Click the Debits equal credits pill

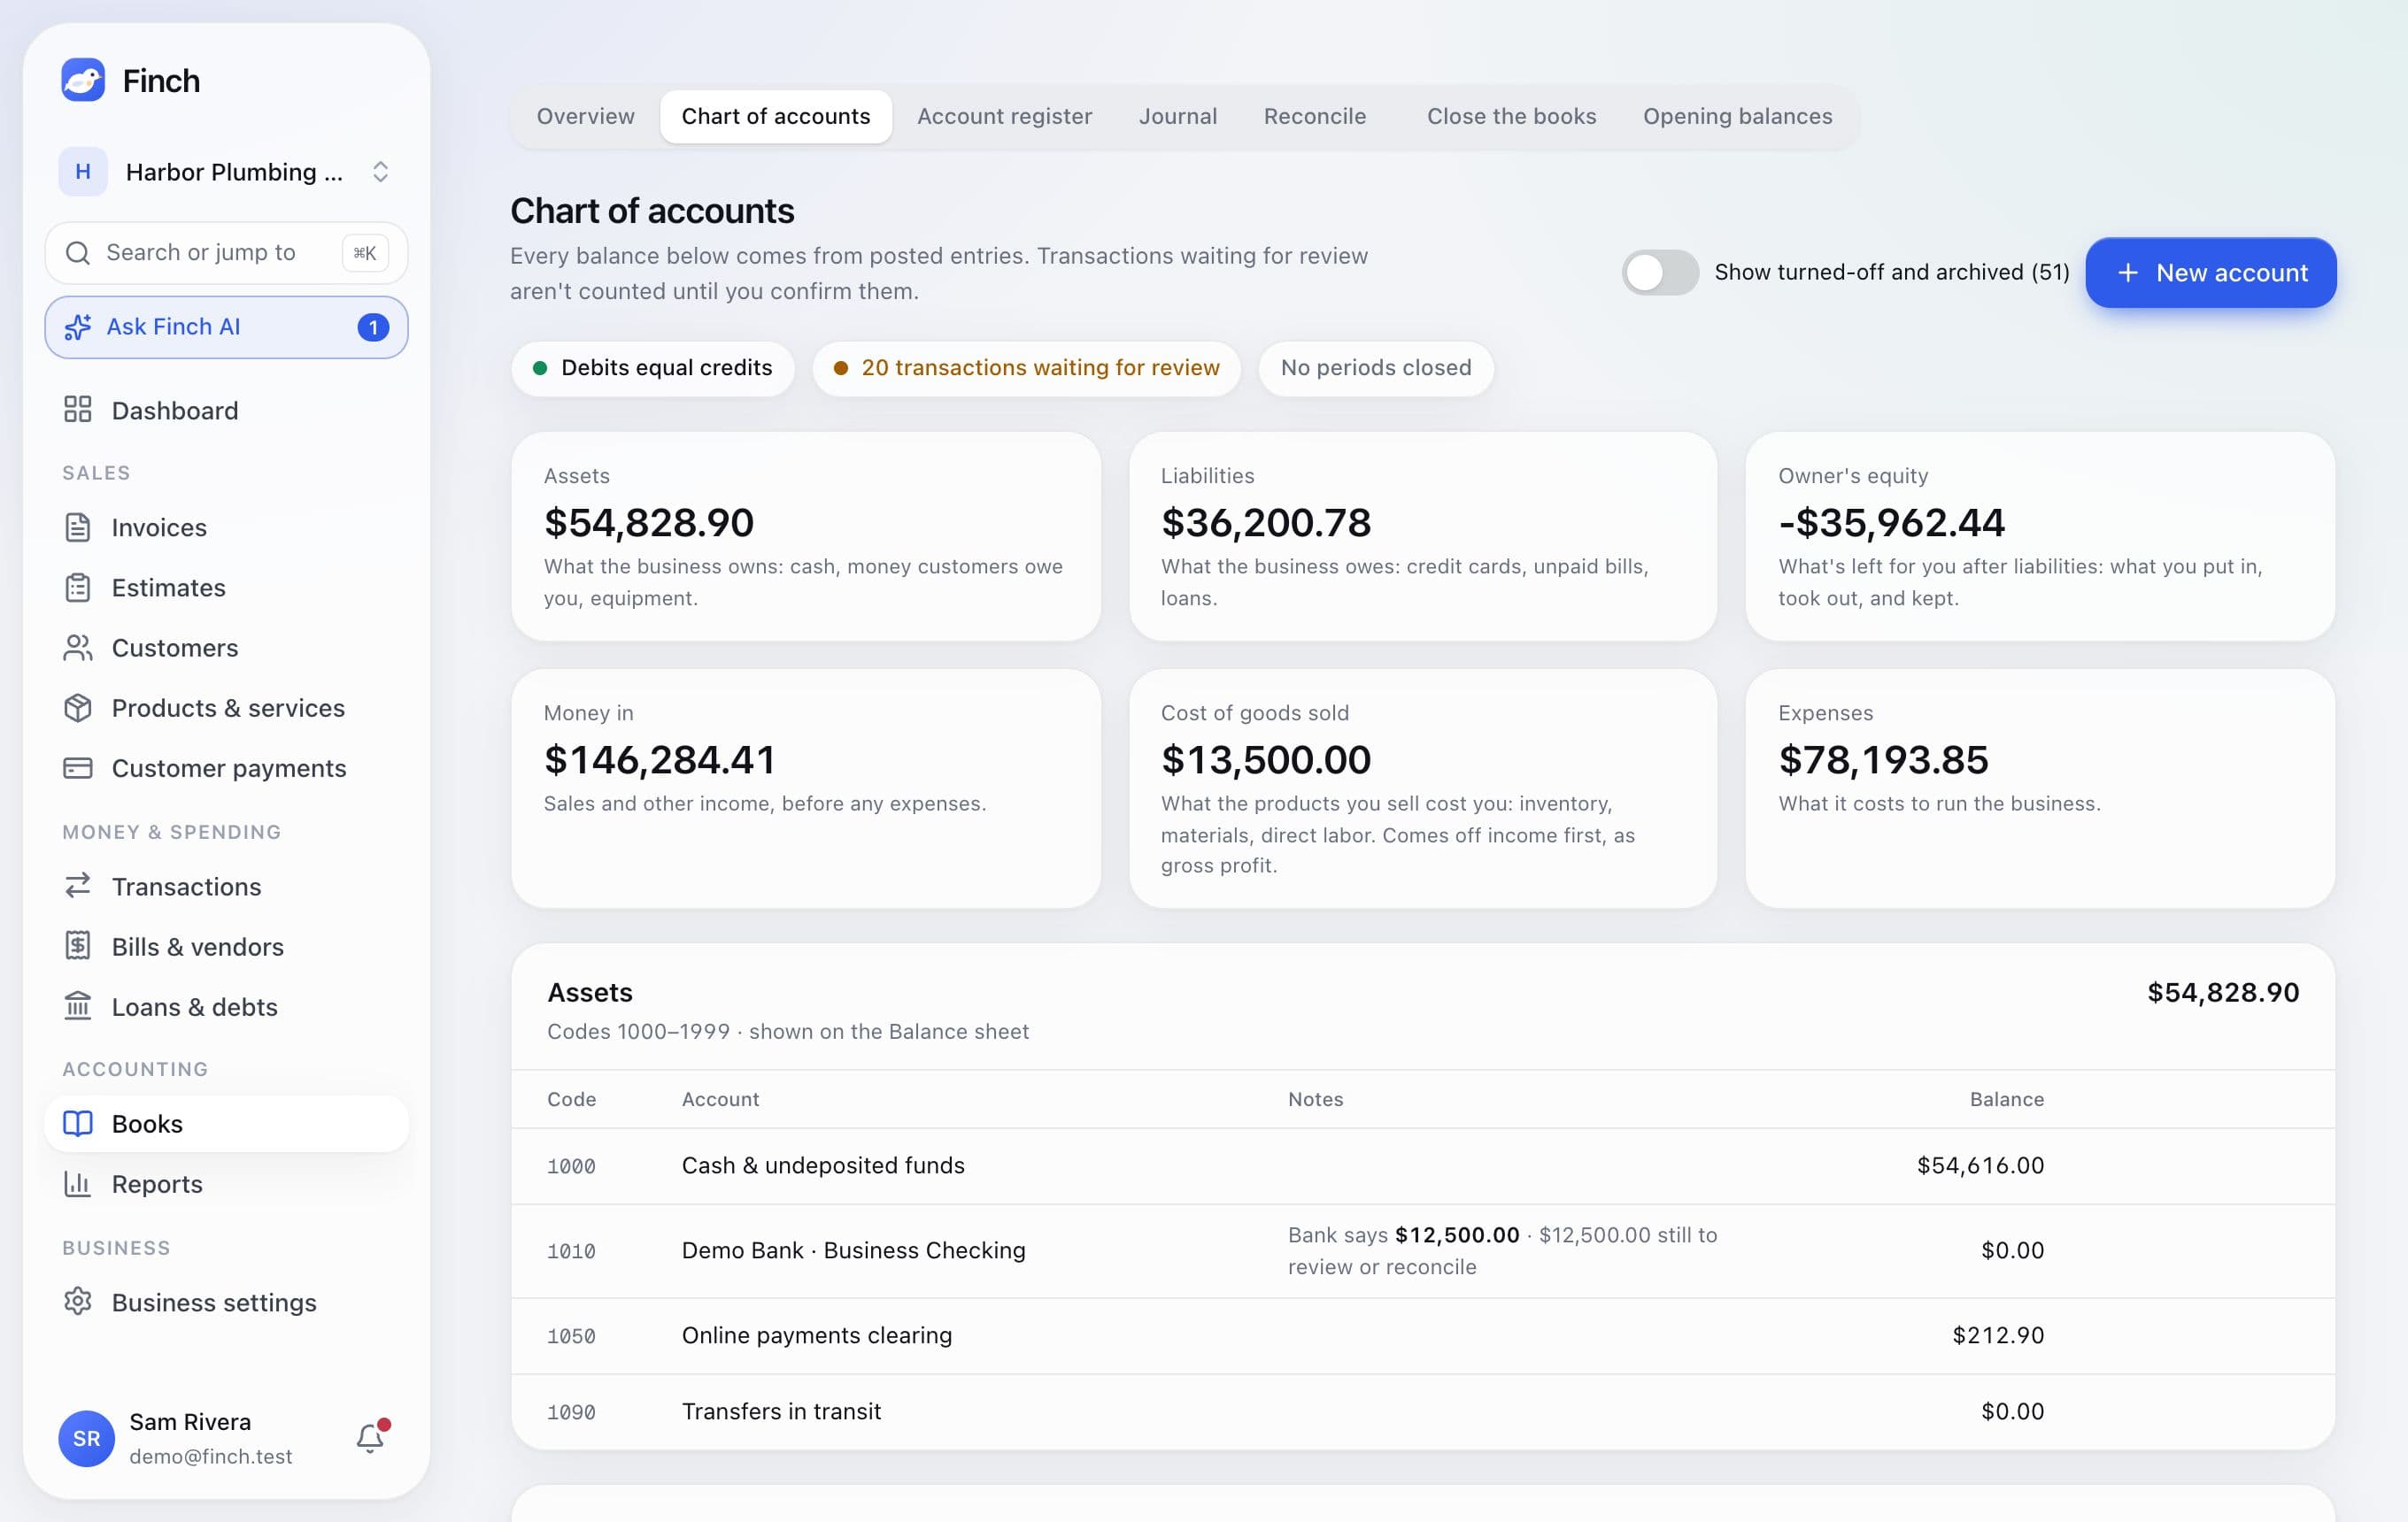click(652, 368)
